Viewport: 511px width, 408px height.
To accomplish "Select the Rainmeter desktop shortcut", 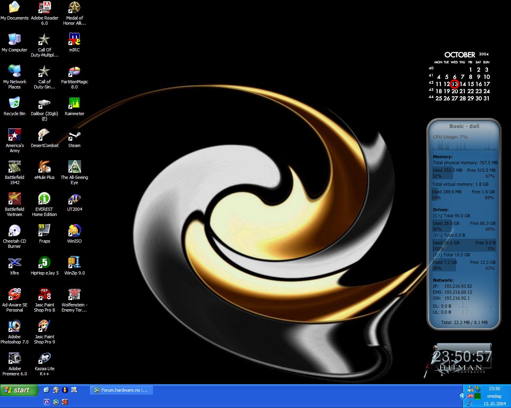I will [x=74, y=106].
